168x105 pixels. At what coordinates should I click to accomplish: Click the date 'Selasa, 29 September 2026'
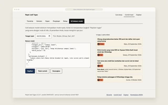tap(132, 55)
